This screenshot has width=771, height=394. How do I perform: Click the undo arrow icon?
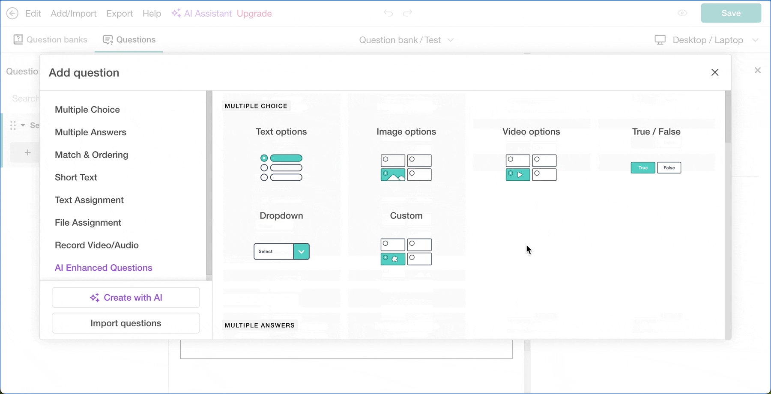pos(388,13)
